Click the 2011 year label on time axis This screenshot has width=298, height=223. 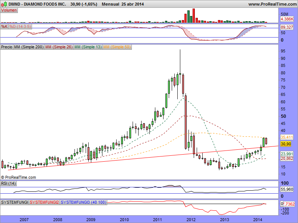158,220
